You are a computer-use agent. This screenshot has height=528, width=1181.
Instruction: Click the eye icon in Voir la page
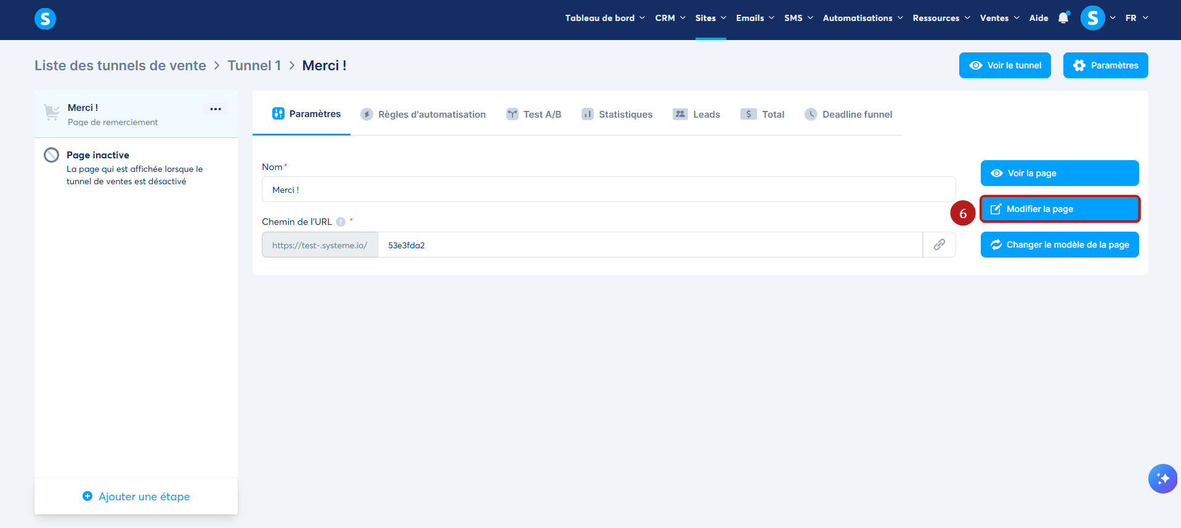pyautogui.click(x=997, y=173)
